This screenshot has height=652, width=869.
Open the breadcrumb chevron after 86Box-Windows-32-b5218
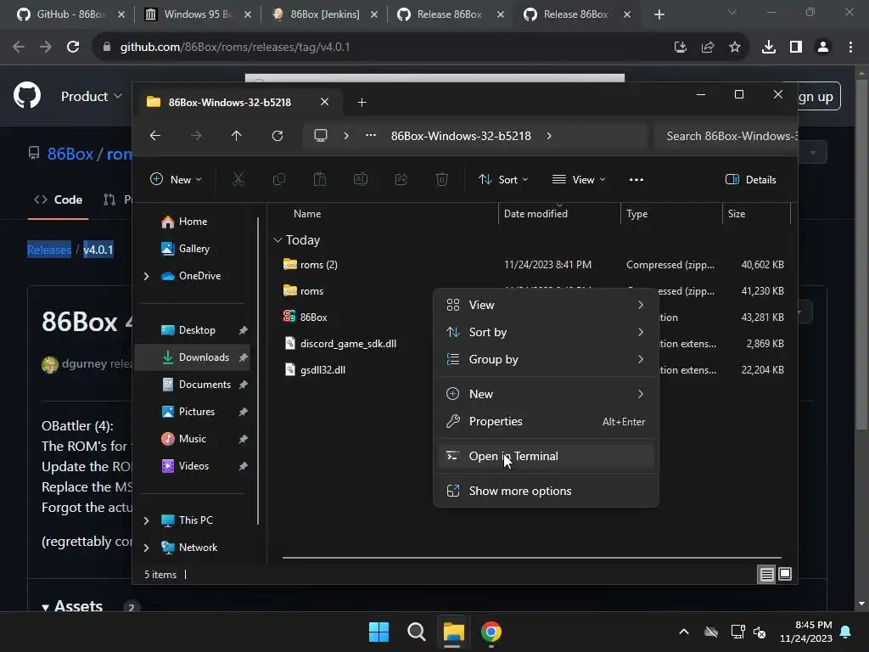[549, 135]
